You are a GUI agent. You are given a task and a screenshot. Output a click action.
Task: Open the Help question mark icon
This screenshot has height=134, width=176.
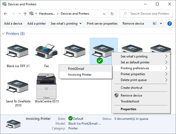169,24
